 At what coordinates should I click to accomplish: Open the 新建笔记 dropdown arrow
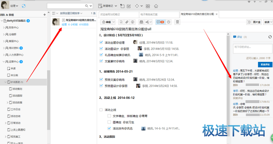click(116, 6)
